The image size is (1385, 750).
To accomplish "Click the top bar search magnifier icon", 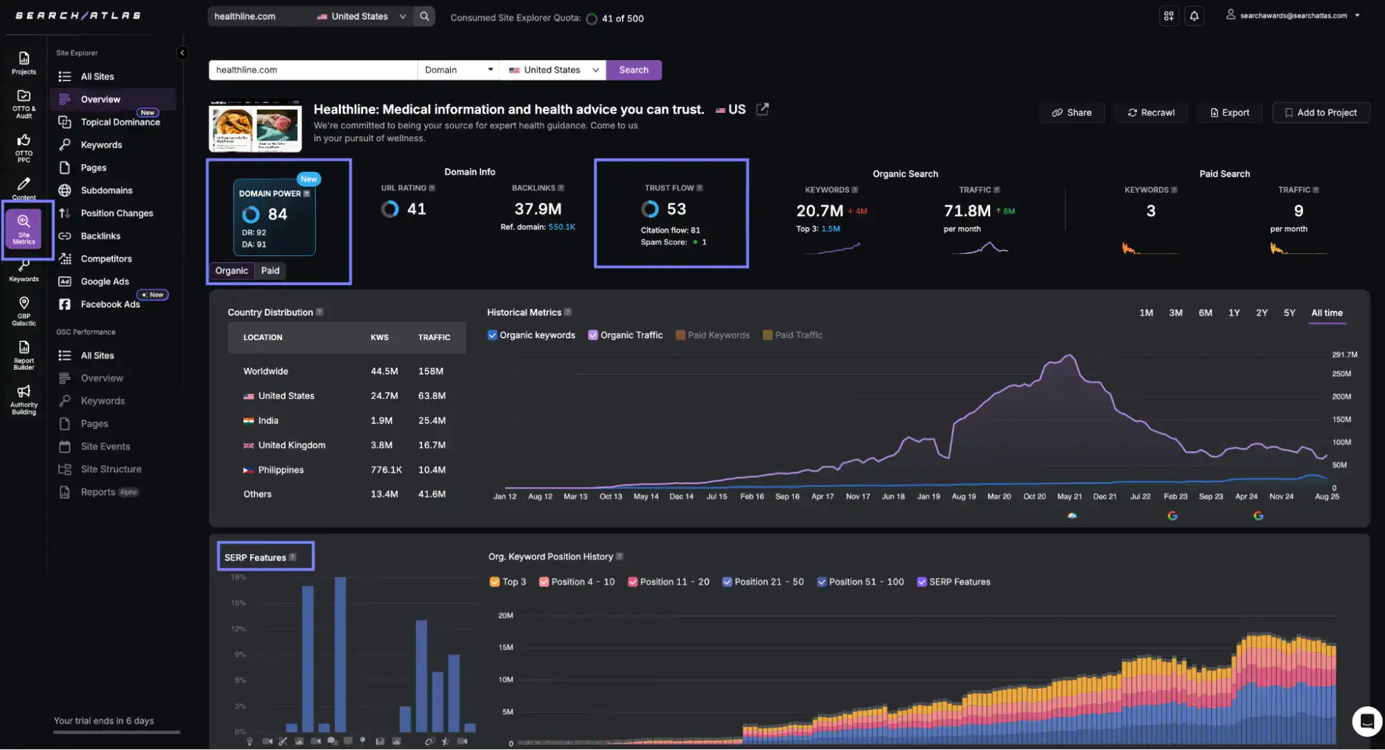I will click(x=424, y=16).
